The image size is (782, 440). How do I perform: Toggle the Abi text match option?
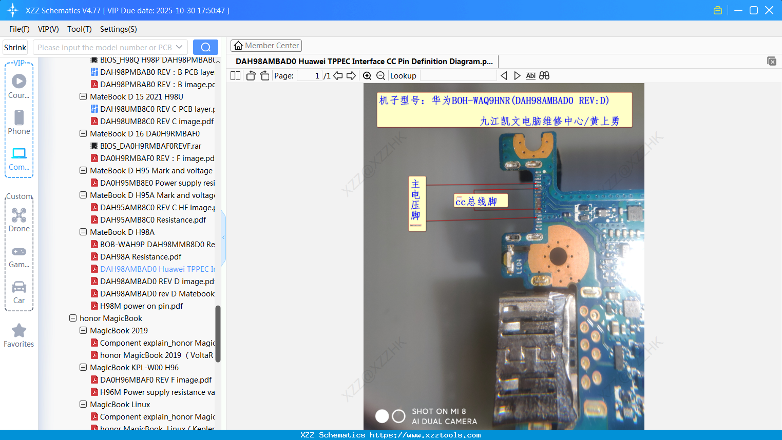tap(531, 76)
